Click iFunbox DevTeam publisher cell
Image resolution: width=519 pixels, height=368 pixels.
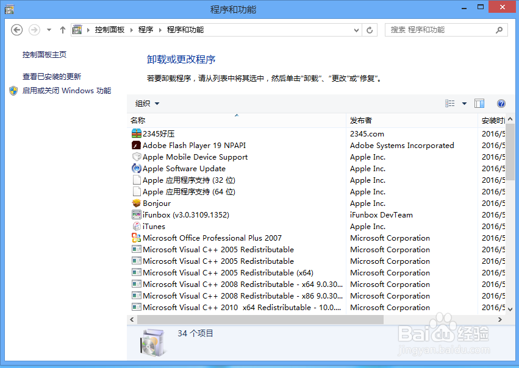(x=381, y=215)
